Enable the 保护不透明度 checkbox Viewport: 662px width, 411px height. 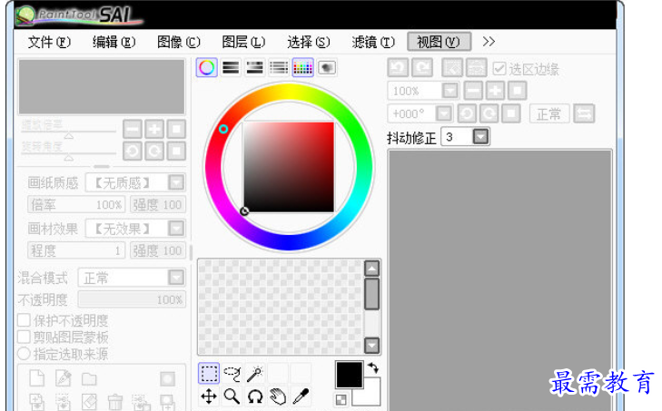tap(25, 320)
